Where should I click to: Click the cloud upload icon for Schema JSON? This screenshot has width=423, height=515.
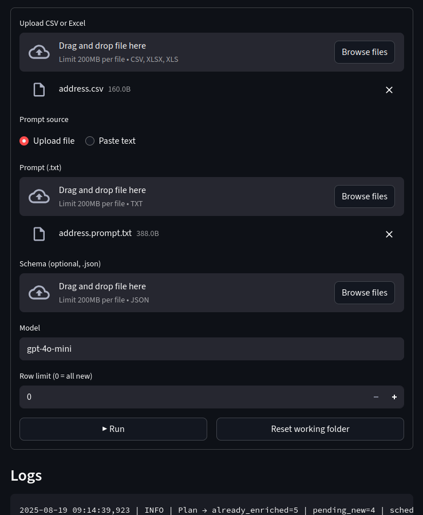pyautogui.click(x=39, y=293)
